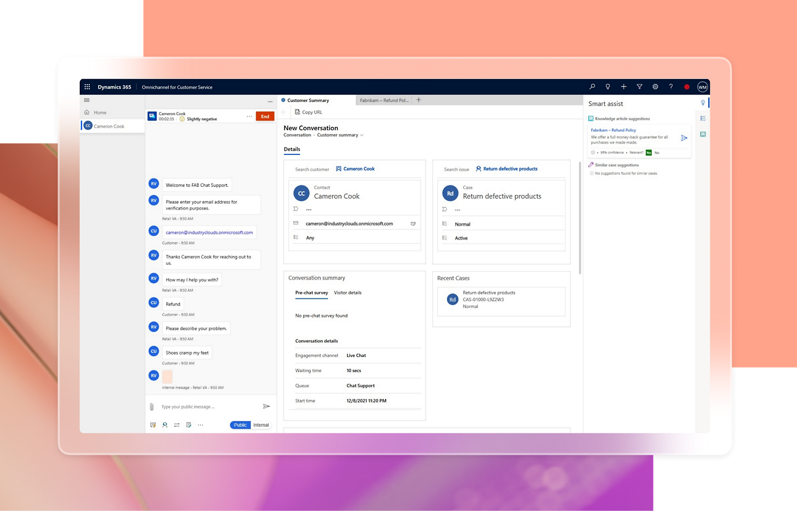Click the confidence info icon on article card
Screen dimensions: 797x511
pos(593,152)
